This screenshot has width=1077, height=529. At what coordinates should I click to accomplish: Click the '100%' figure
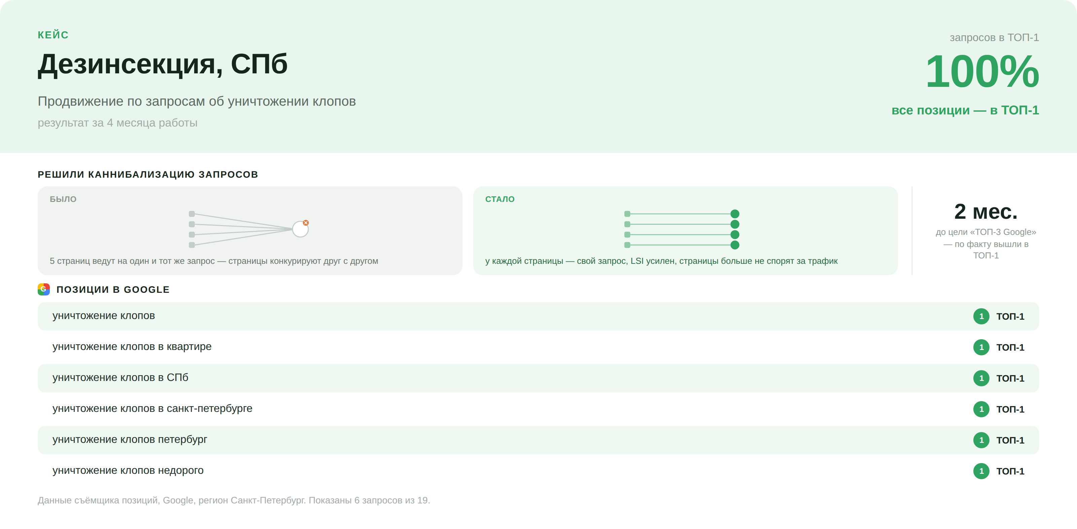[x=982, y=71]
